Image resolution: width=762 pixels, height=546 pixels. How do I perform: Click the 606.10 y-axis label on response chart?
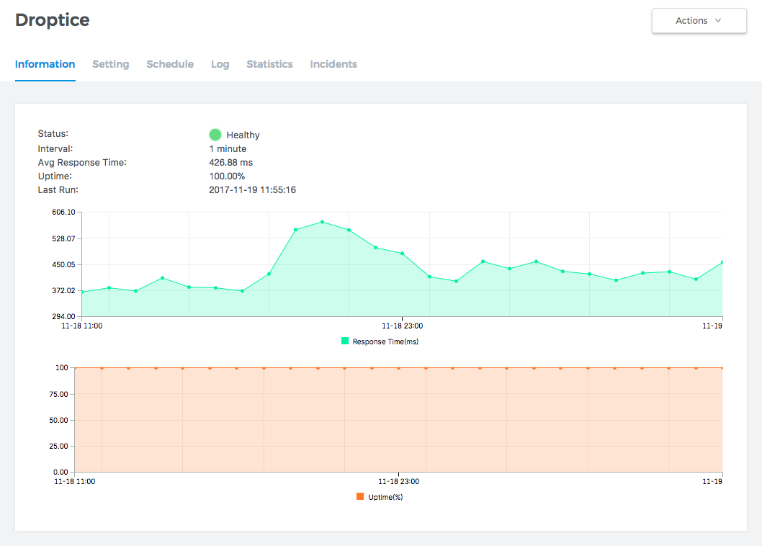point(63,212)
